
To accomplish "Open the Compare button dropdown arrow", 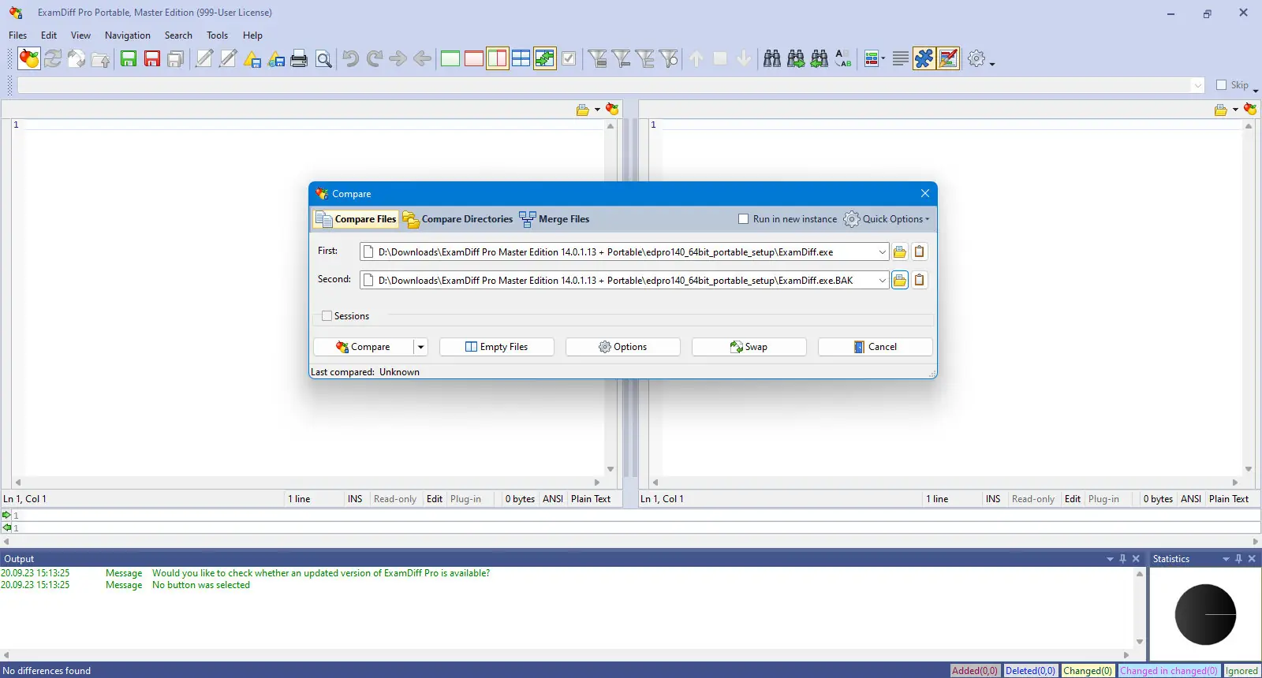I will [421, 347].
